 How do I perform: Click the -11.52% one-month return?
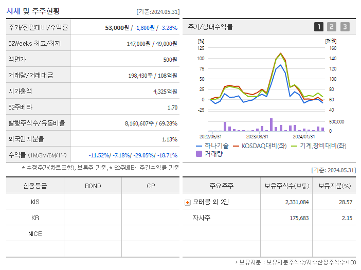point(99,155)
